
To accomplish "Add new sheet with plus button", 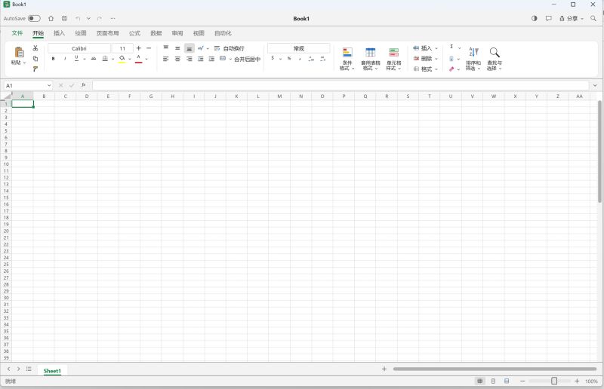I will coord(384,369).
